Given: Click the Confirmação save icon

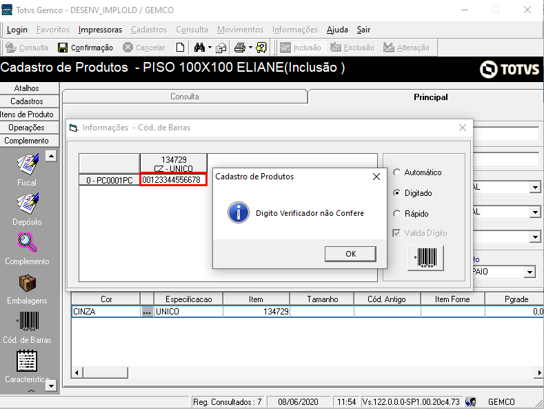Looking at the screenshot, I should point(63,48).
